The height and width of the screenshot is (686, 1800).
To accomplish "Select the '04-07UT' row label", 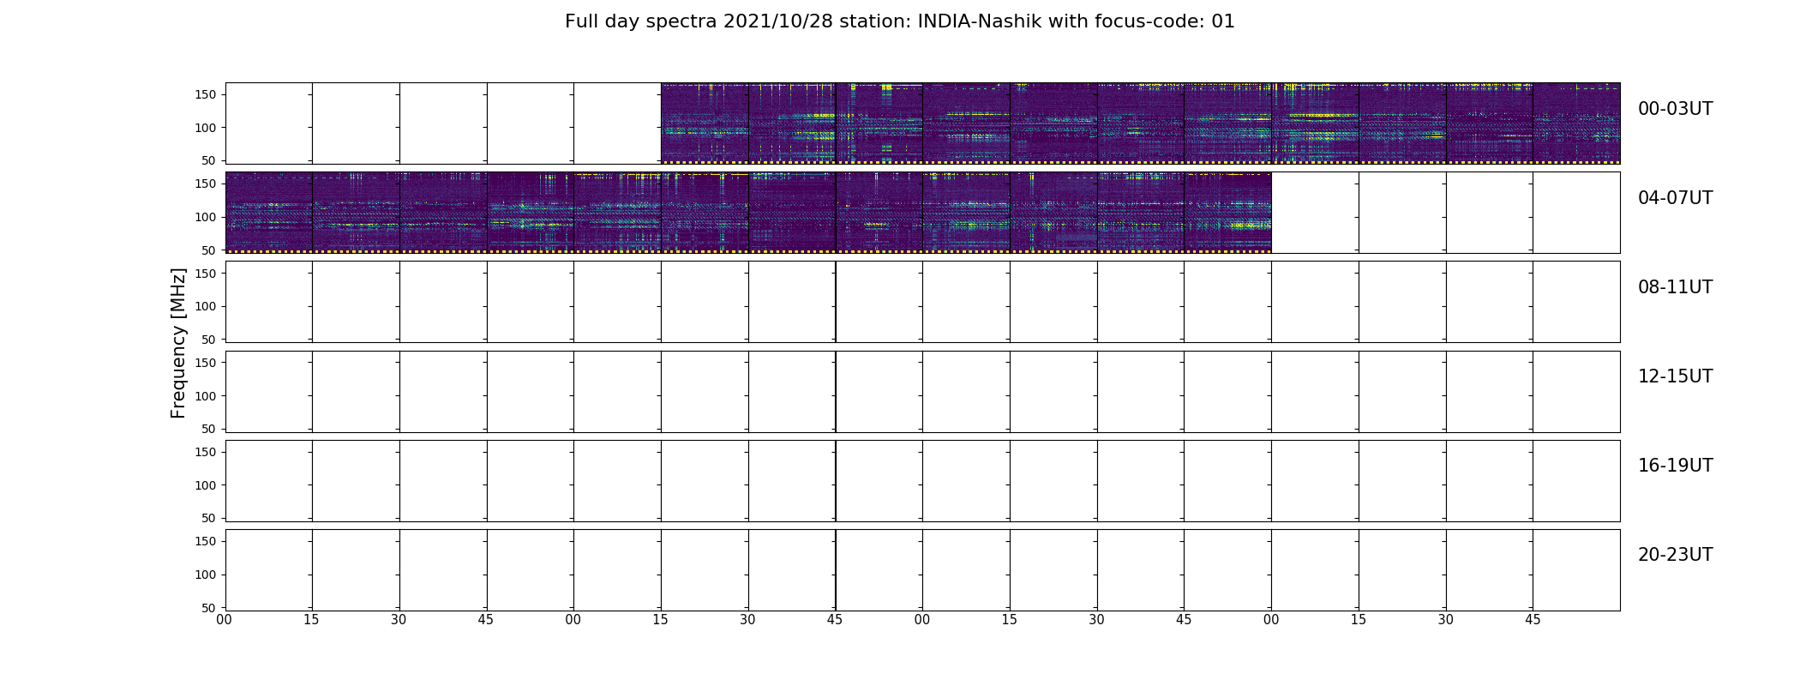I will 1675,198.
